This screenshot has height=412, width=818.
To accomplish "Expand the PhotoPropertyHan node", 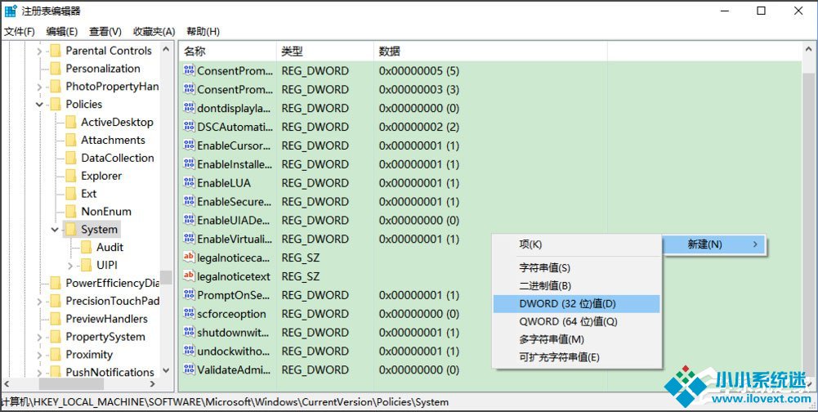I will point(40,87).
